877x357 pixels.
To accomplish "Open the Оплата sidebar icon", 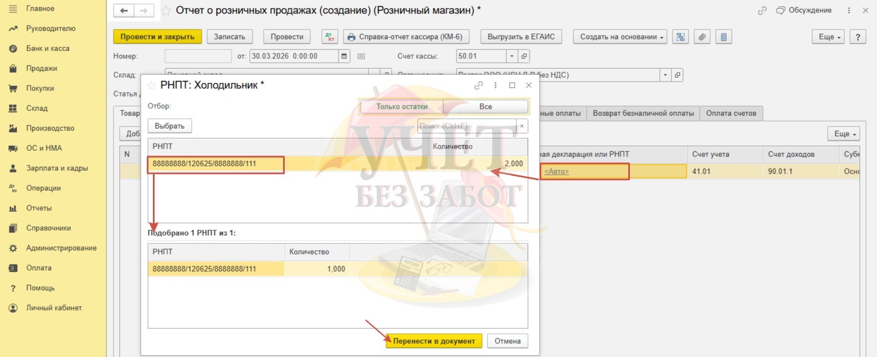I will (13, 268).
